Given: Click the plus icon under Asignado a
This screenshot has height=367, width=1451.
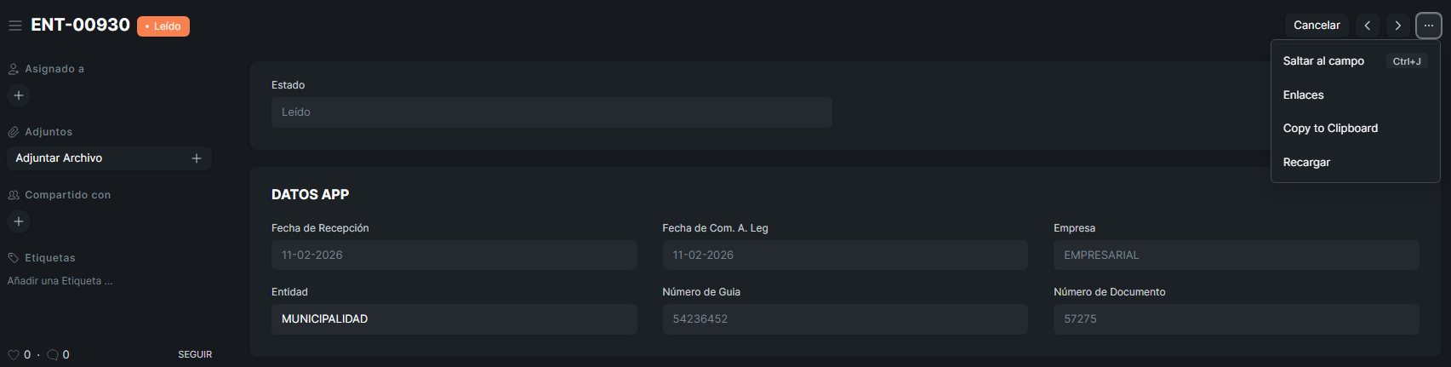Looking at the screenshot, I should [x=19, y=95].
